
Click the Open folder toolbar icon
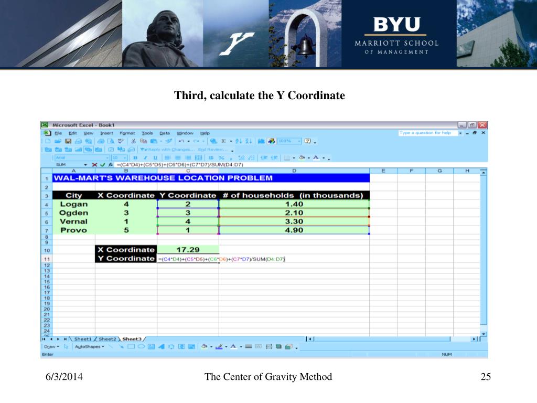[58, 141]
